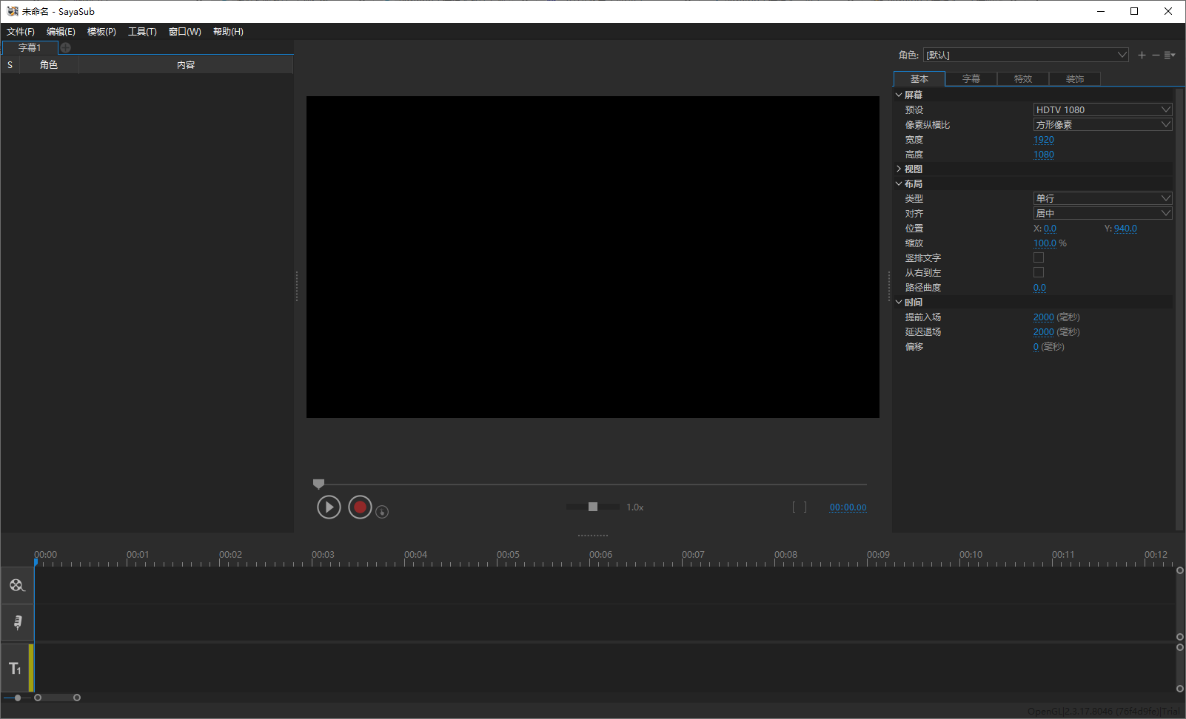Click the 1.0x playback speed label
This screenshot has width=1186, height=719.
point(635,507)
